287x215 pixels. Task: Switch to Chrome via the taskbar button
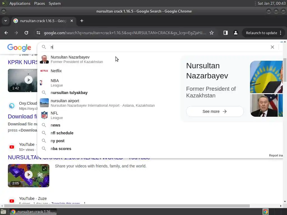(33, 212)
